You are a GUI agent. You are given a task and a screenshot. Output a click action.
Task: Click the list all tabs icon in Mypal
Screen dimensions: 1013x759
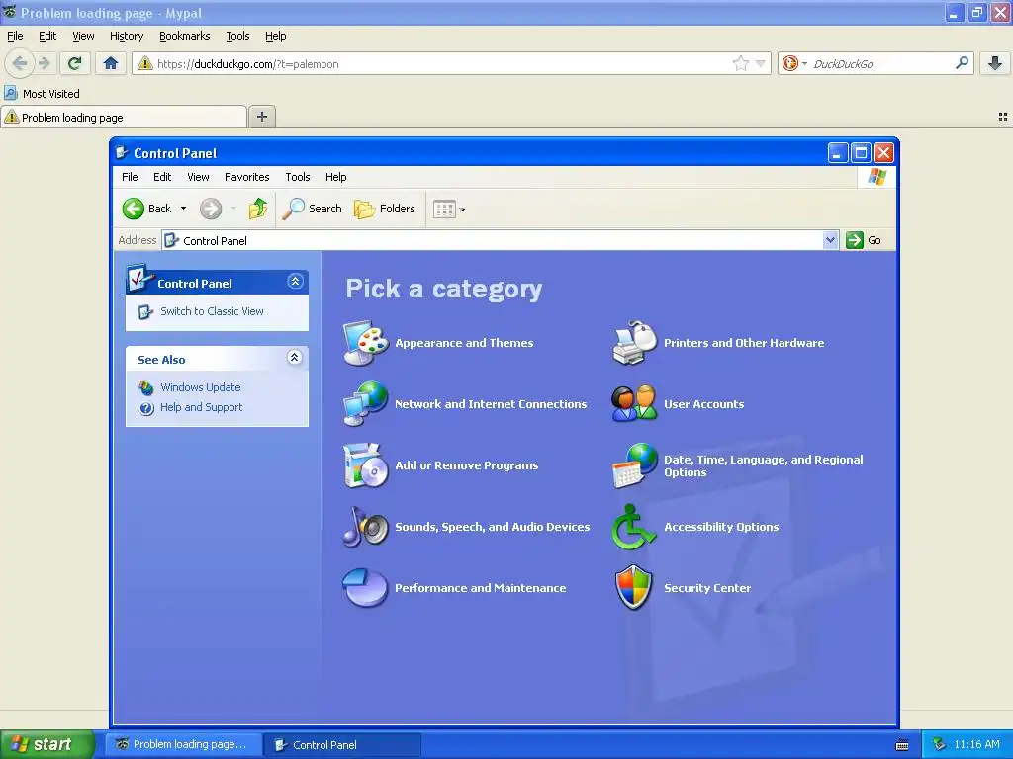(1003, 117)
